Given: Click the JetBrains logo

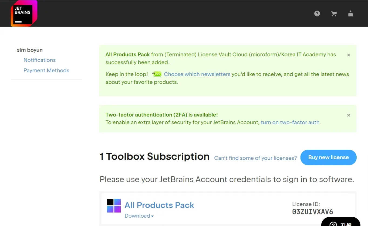Looking at the screenshot, I should click(x=24, y=13).
